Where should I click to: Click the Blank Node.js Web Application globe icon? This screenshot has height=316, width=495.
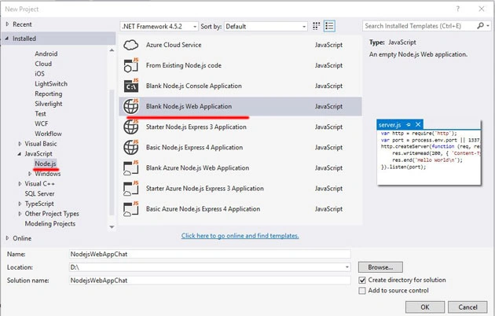click(131, 106)
